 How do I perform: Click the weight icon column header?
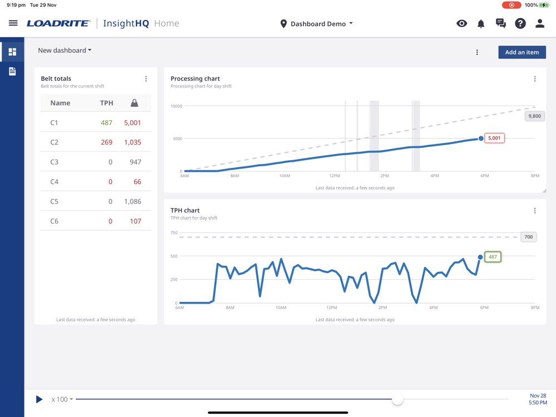(135, 103)
